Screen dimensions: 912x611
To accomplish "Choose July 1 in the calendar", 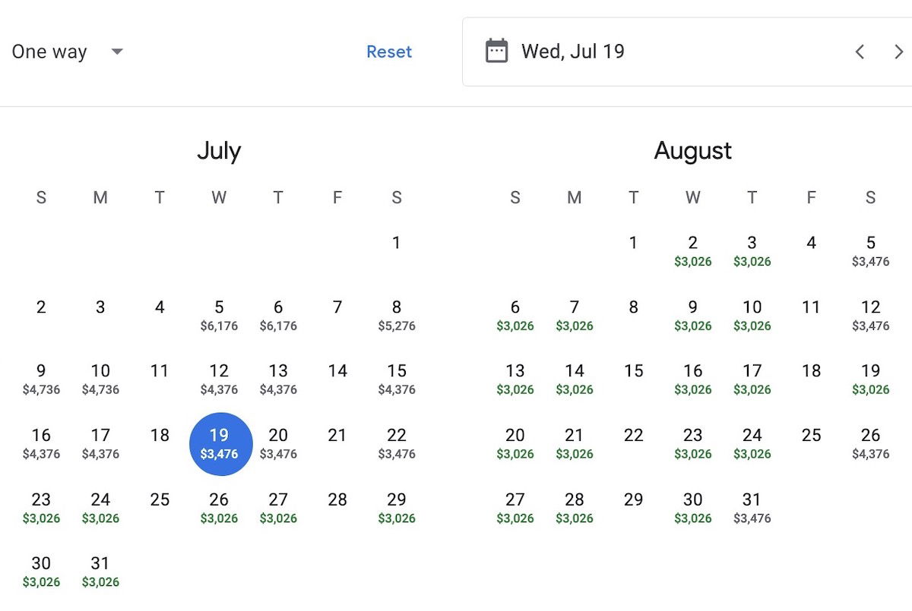I will pos(397,243).
